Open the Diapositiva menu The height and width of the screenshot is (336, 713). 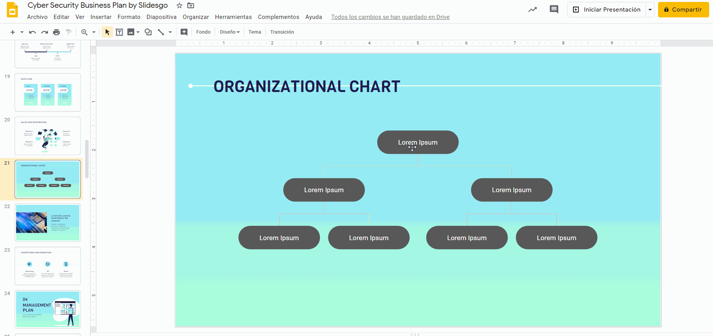pyautogui.click(x=161, y=17)
